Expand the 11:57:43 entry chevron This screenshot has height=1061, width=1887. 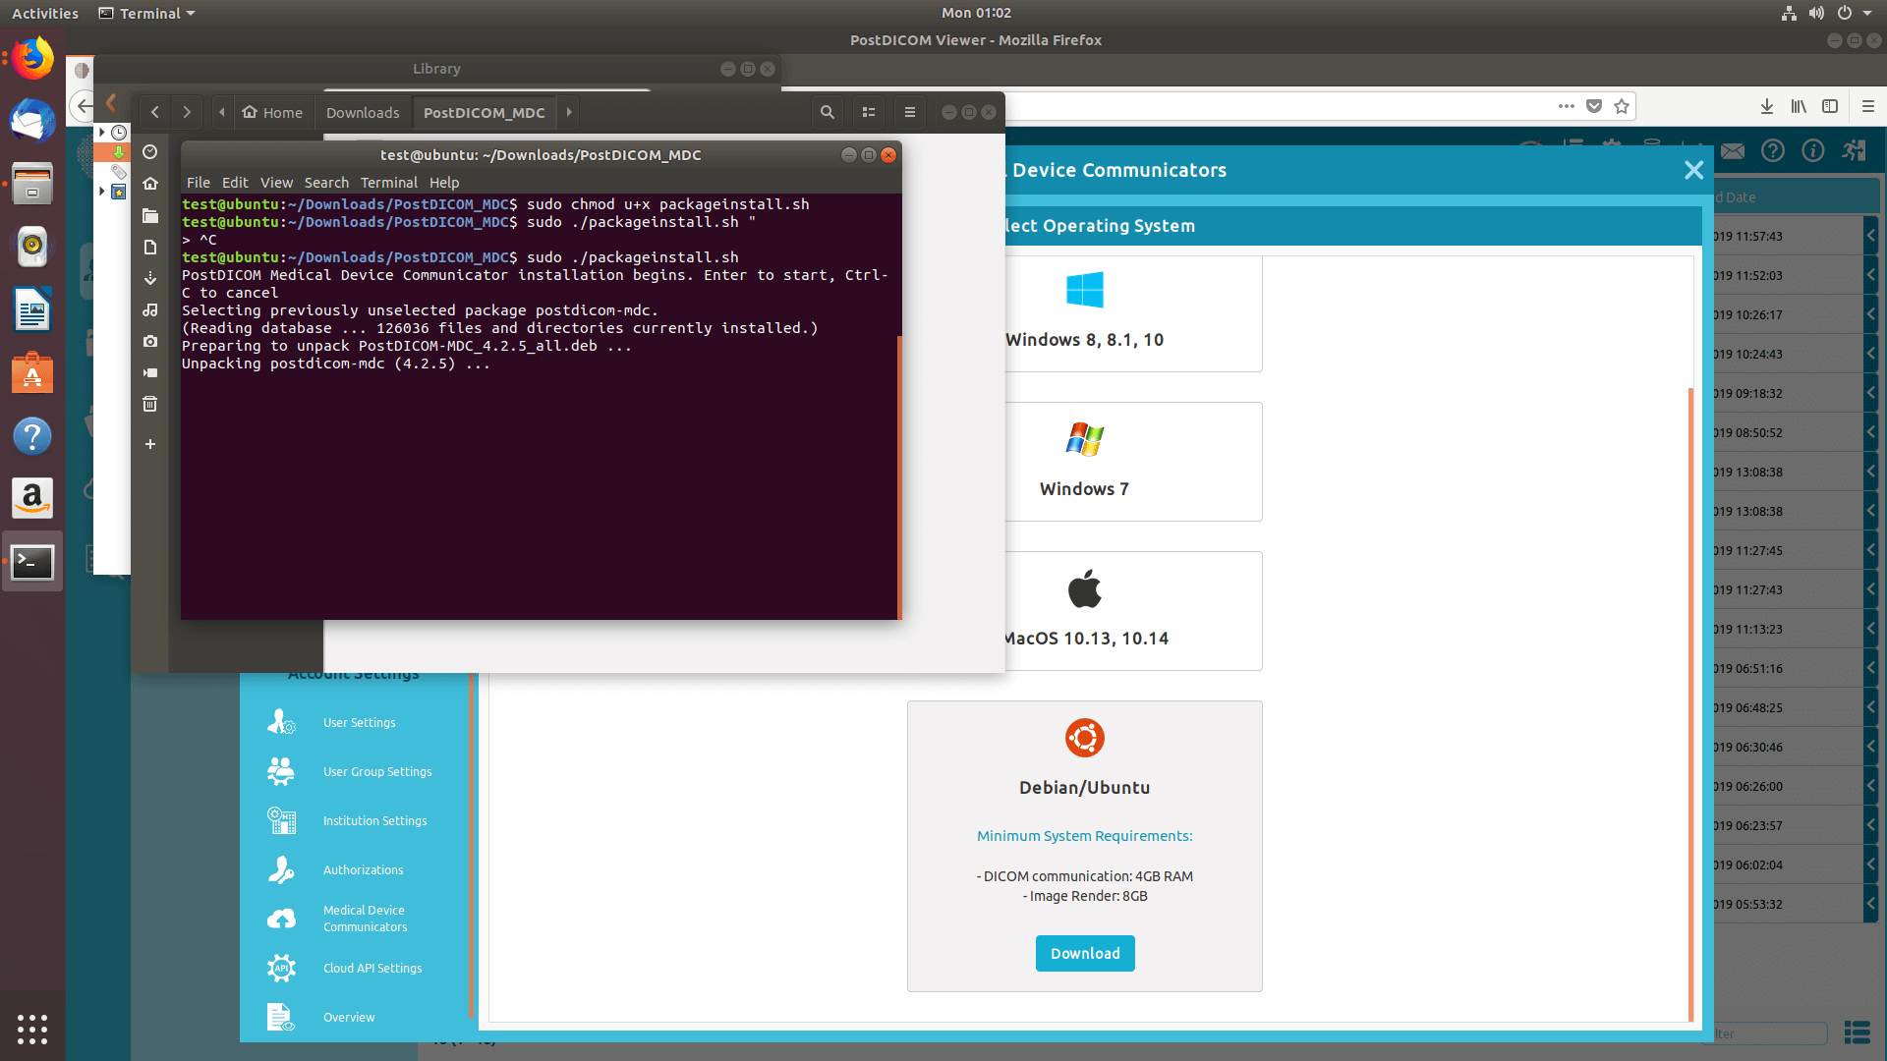tap(1872, 235)
